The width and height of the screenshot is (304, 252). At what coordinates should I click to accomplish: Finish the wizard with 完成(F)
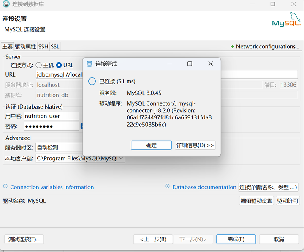(236, 239)
